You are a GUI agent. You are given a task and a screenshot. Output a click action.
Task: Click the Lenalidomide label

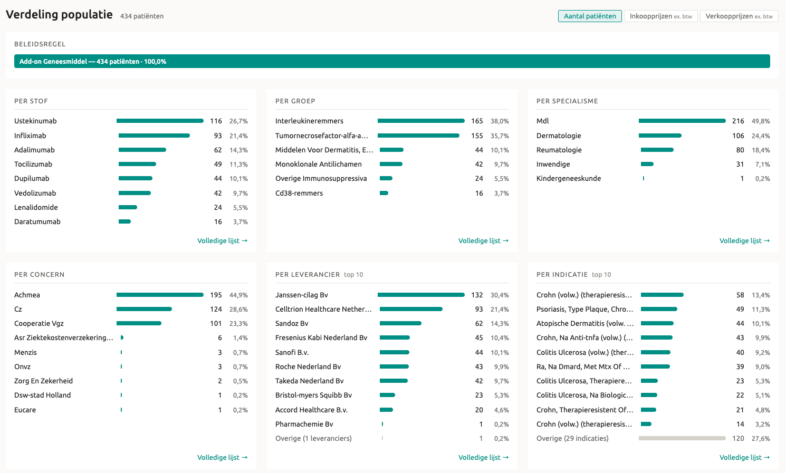tap(36, 208)
